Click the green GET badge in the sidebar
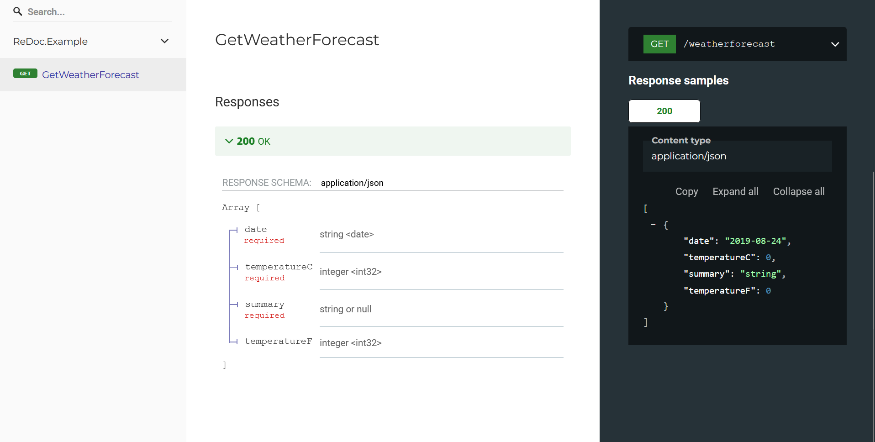Image resolution: width=875 pixels, height=442 pixels. (x=26, y=74)
